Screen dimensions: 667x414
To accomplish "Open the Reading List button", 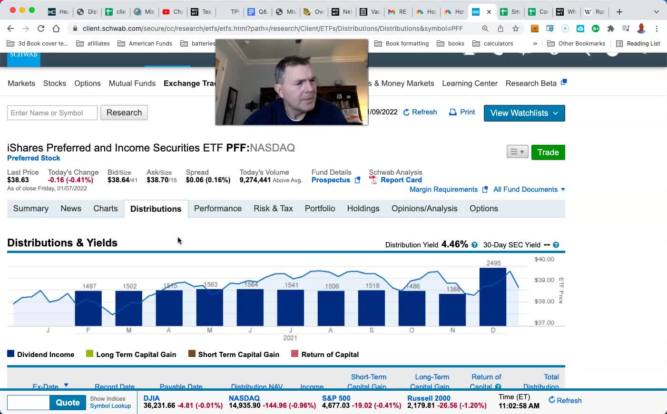I will click(x=638, y=44).
